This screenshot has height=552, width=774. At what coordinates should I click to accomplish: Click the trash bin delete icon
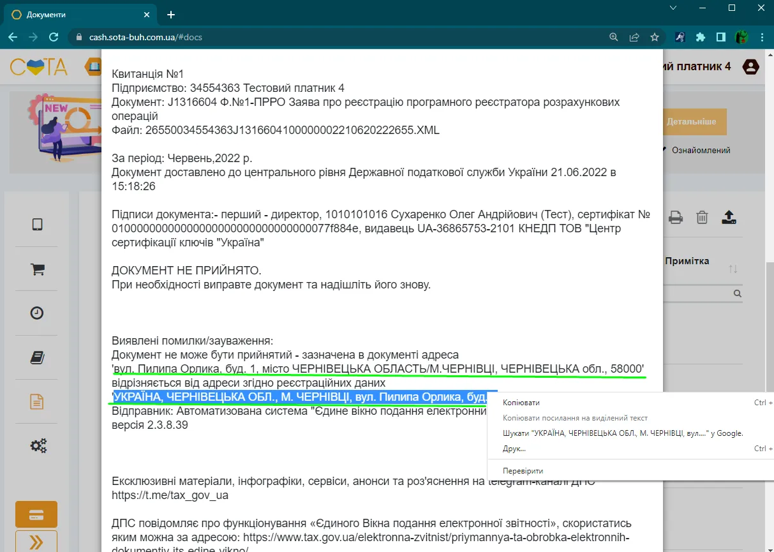pyautogui.click(x=702, y=218)
